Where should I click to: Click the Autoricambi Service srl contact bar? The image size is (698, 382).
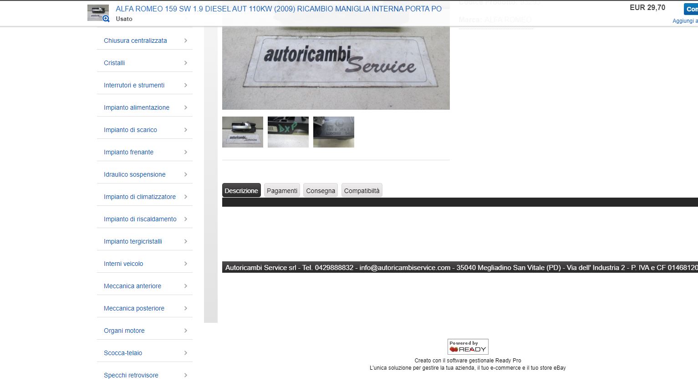click(460, 267)
